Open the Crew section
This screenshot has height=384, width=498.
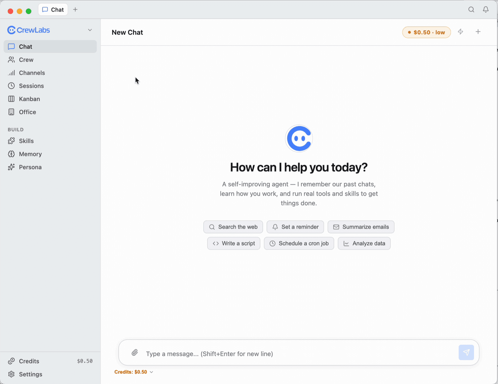[50, 60]
